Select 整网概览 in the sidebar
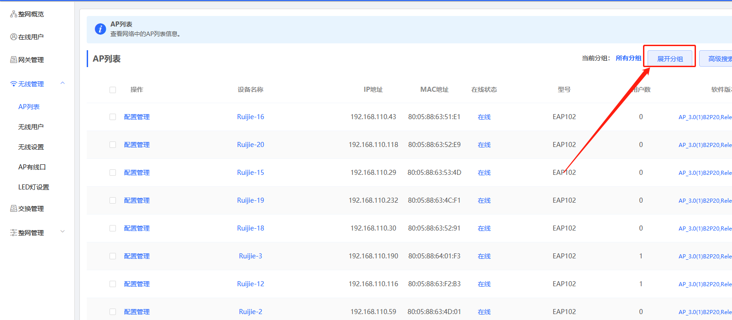 (x=31, y=14)
